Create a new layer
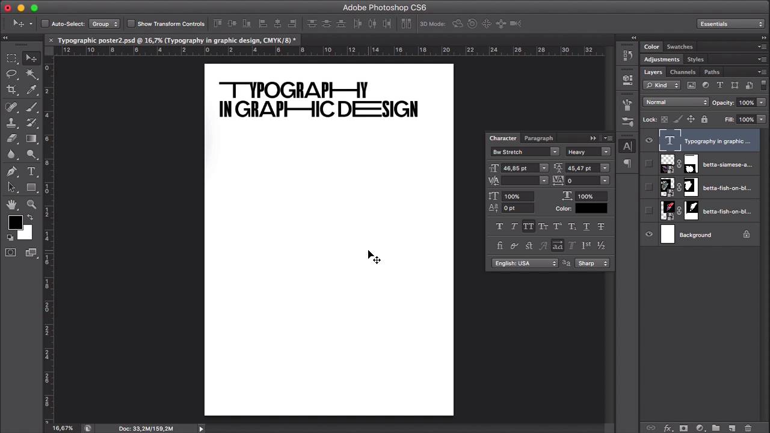 [x=732, y=428]
